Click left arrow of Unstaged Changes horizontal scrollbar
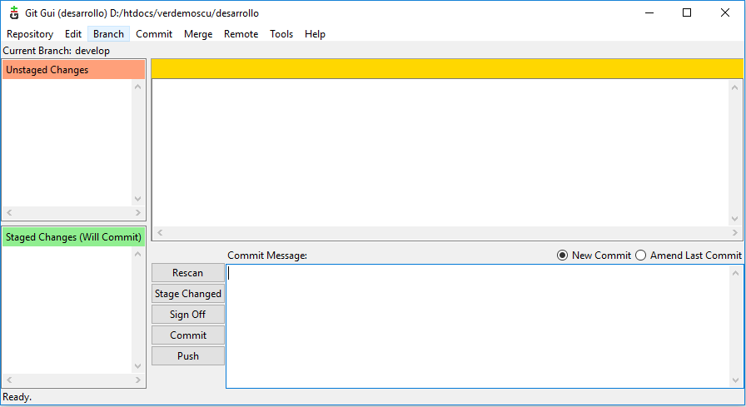Screen dimensions: 746x407 9,212
